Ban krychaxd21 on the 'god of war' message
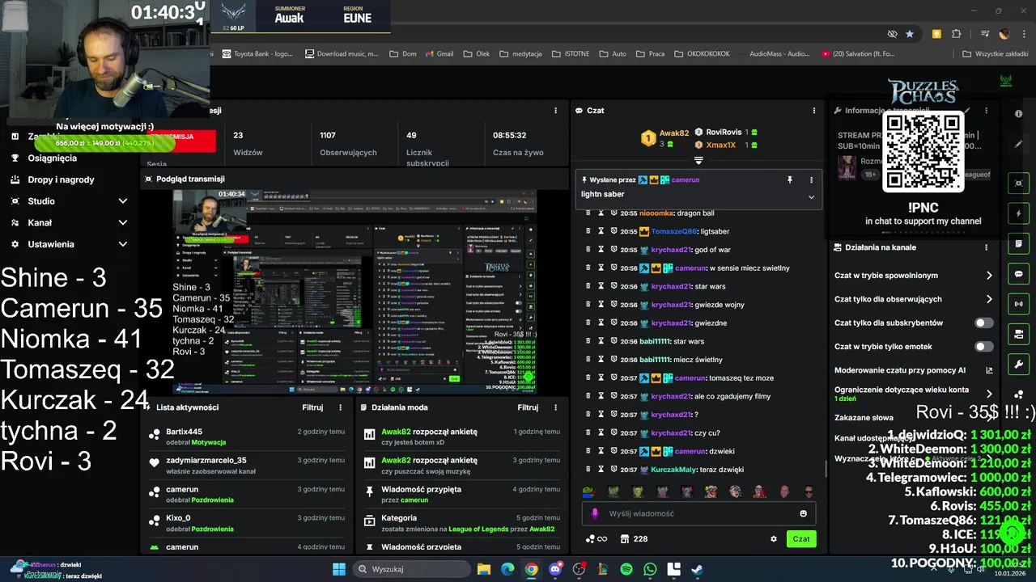Image resolution: width=1036 pixels, height=582 pixels. pyautogui.click(x=614, y=250)
